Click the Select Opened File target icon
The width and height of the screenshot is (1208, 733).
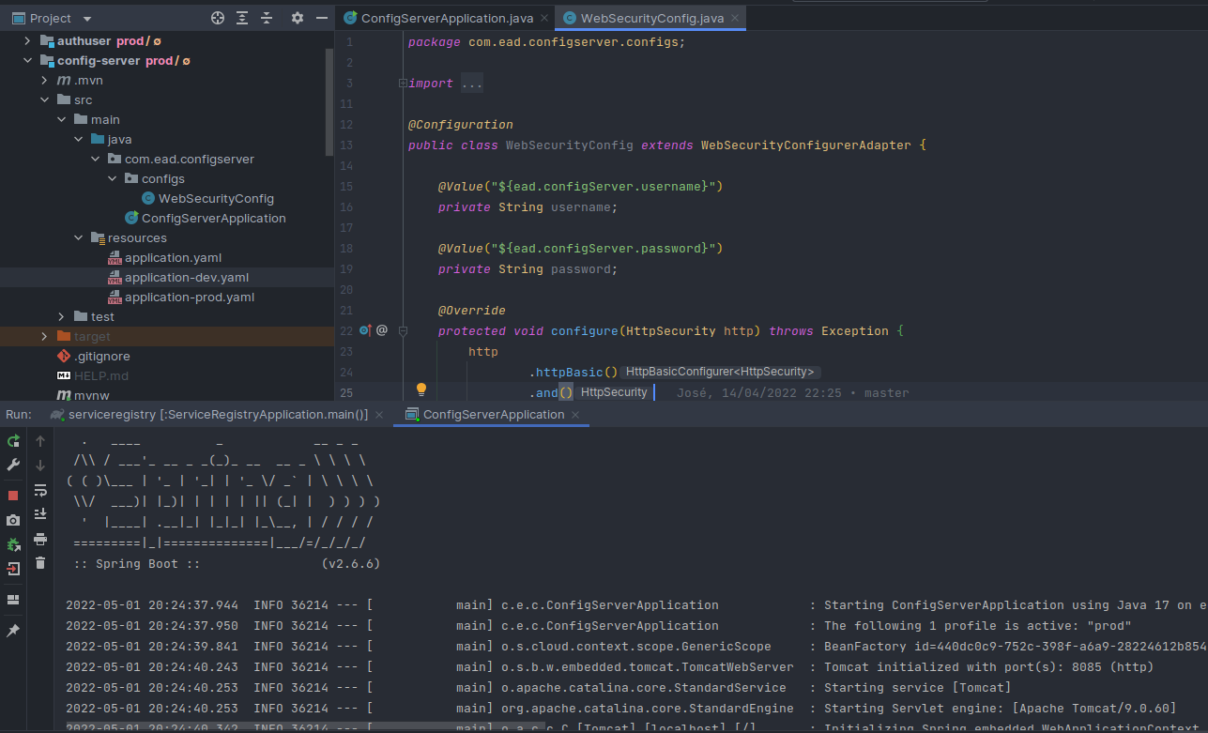tap(218, 18)
